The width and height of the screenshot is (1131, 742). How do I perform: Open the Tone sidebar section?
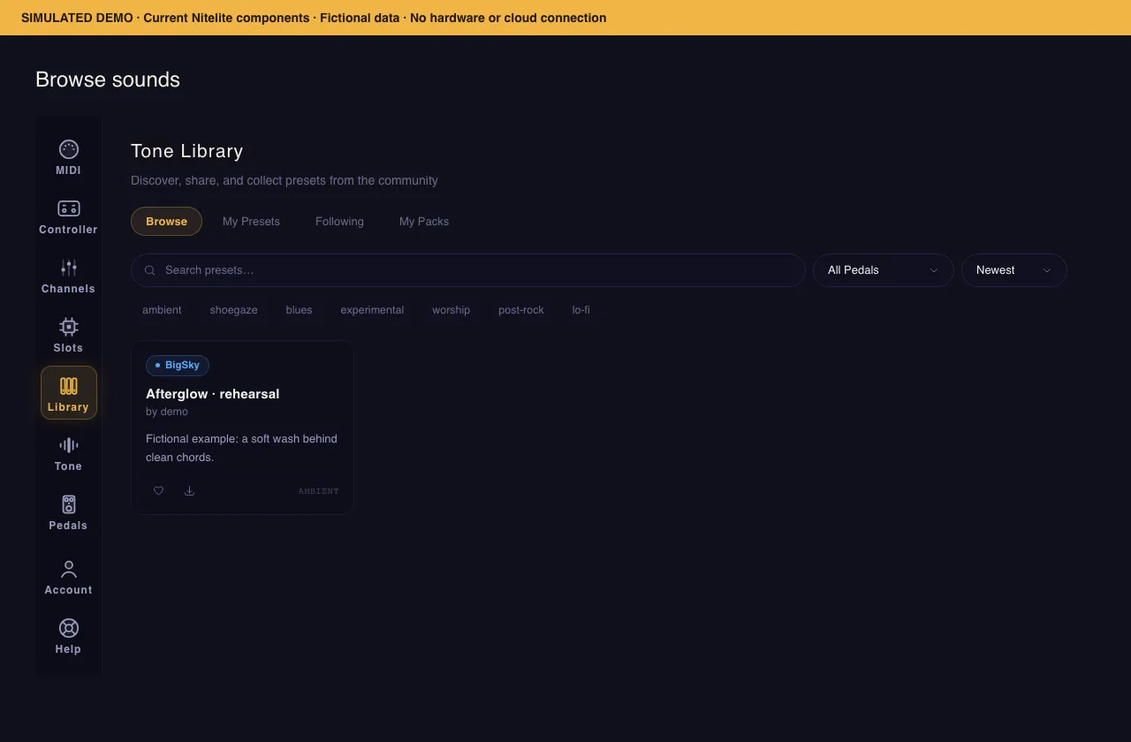(68, 453)
